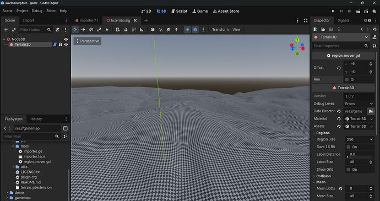The height and width of the screenshot is (201, 380).
Task: Open Inspector property display options icon
Action: (x=374, y=46)
